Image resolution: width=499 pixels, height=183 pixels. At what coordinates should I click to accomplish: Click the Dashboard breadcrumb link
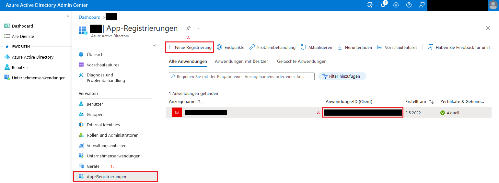89,17
